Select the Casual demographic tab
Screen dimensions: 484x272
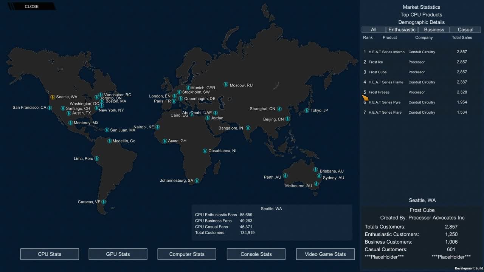(465, 30)
